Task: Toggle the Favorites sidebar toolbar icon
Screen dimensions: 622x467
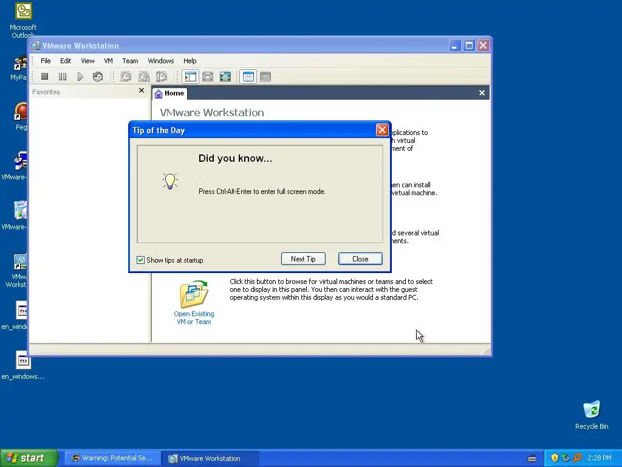Action: [190, 77]
